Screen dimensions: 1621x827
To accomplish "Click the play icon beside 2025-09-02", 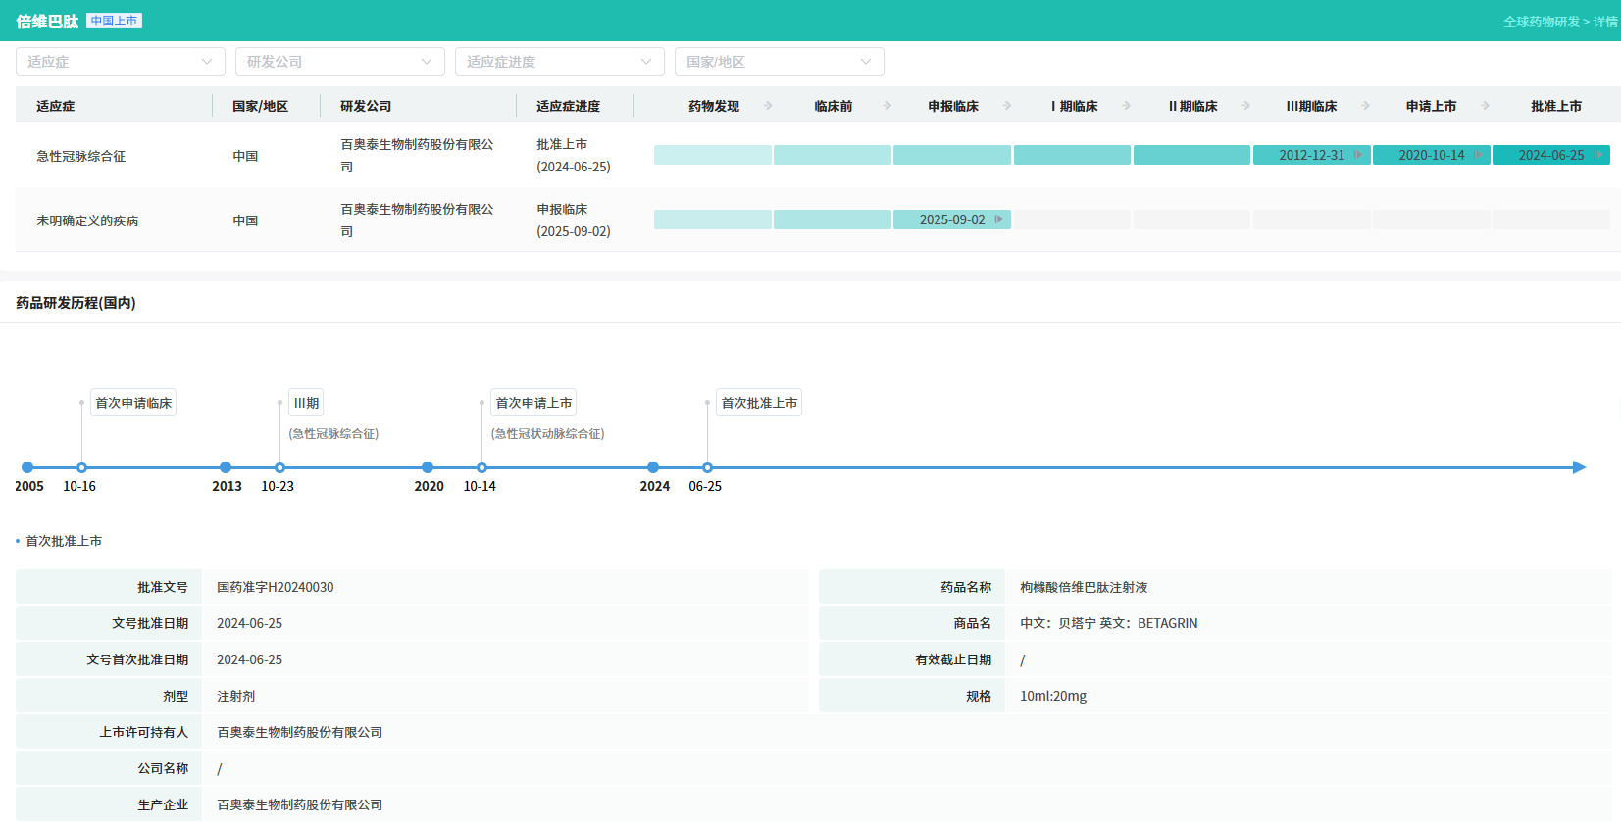I will pos(998,219).
